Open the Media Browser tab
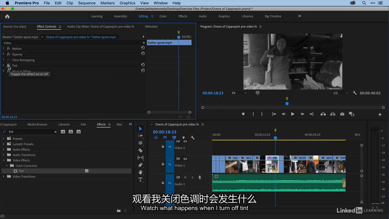389x219 pixels. click(38, 124)
